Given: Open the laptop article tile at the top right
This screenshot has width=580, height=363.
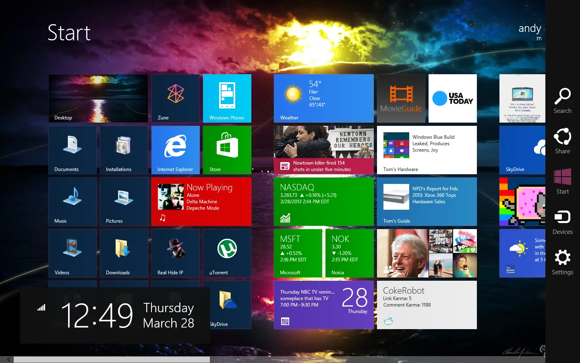Looking at the screenshot, I should (522, 98).
